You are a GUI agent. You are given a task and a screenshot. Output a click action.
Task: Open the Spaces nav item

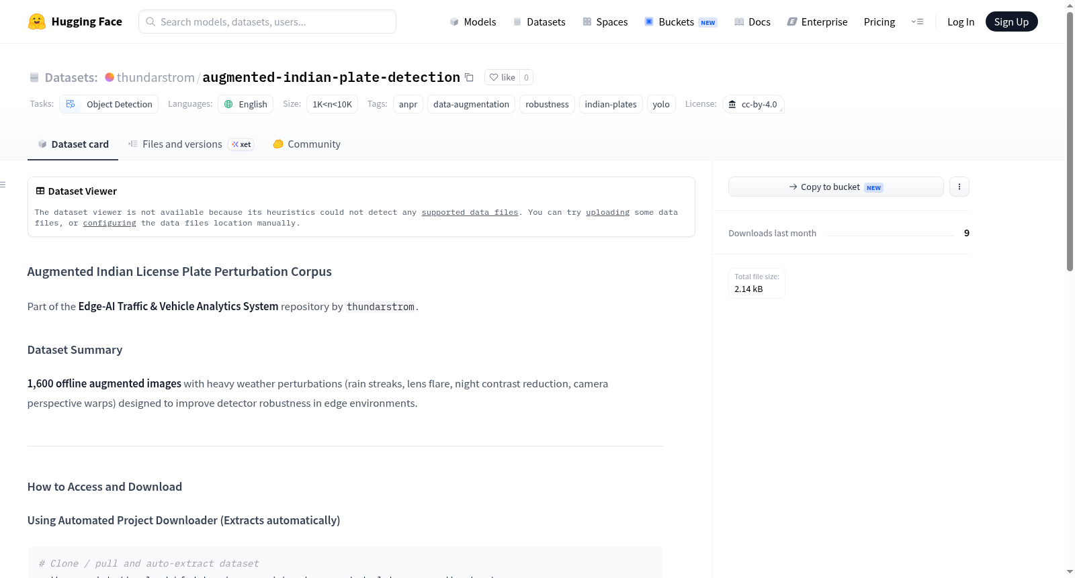click(605, 21)
